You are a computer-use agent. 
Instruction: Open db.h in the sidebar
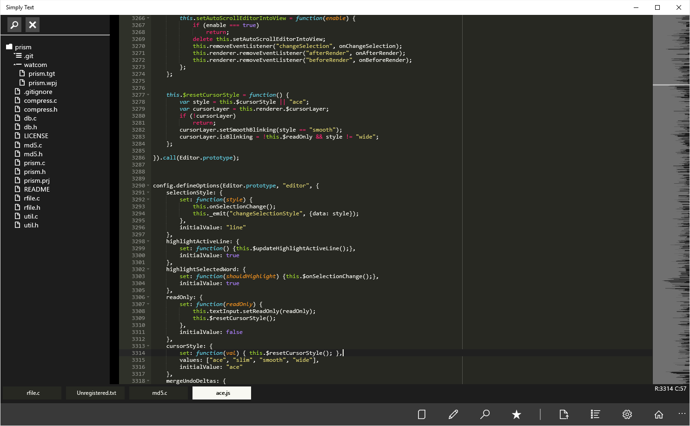point(31,127)
